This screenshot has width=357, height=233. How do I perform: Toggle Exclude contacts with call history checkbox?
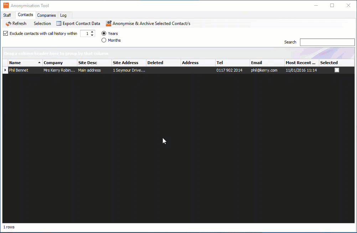tap(6, 33)
